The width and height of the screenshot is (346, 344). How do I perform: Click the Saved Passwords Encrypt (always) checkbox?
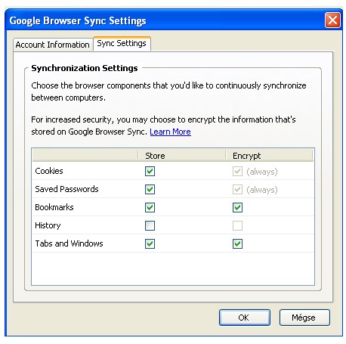coord(237,189)
